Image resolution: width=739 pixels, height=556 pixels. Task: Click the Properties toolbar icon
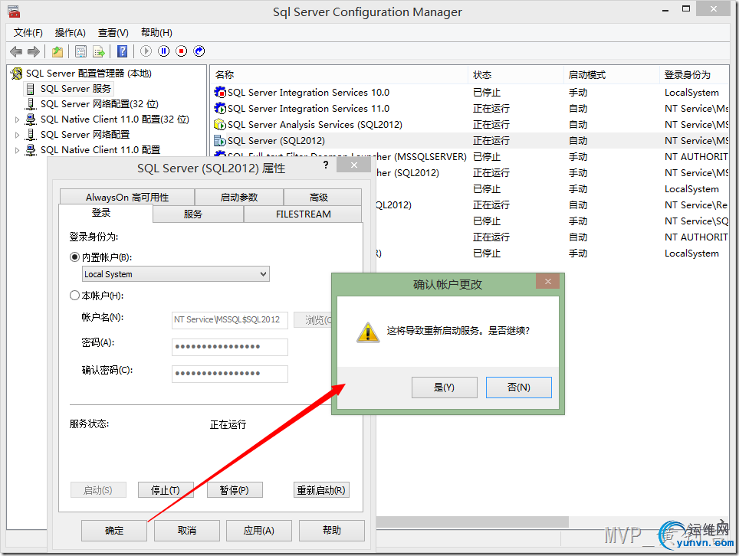(81, 51)
